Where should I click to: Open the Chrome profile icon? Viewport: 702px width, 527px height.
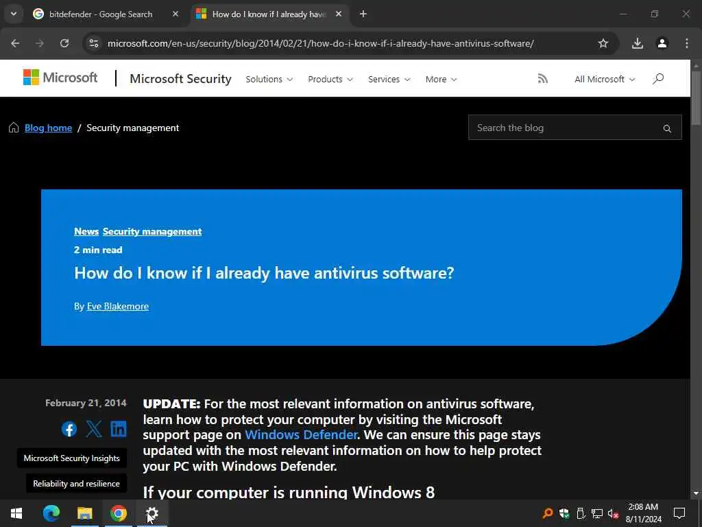[662, 43]
